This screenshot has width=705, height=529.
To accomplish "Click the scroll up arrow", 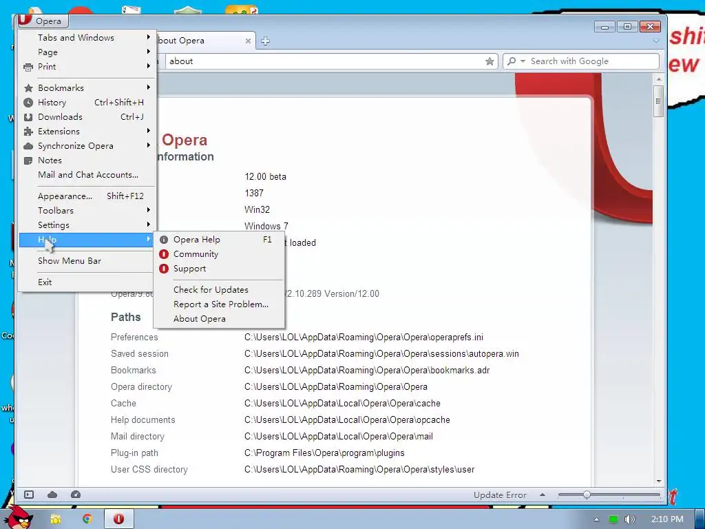I will [658, 79].
